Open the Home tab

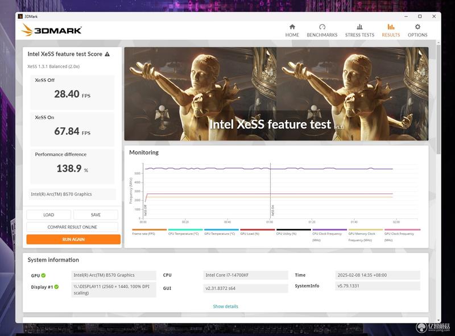[292, 31]
